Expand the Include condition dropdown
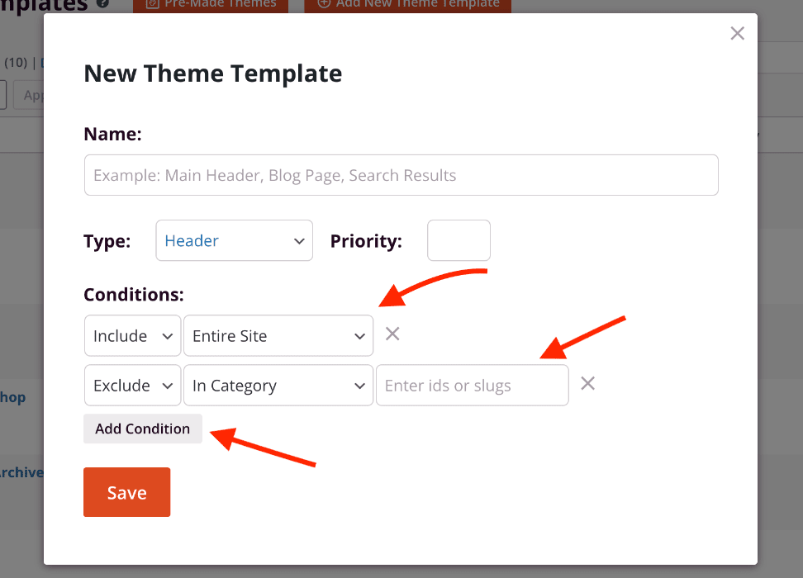The height and width of the screenshot is (578, 803). click(x=132, y=336)
